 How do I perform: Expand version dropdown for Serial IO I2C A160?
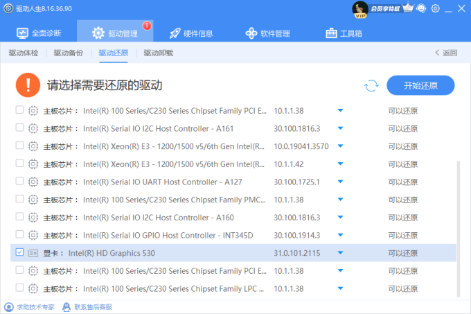340,217
